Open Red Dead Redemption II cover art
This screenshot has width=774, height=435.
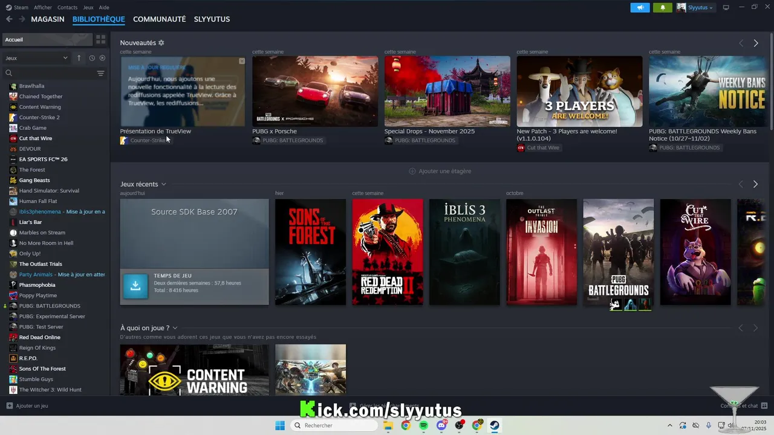point(388,252)
